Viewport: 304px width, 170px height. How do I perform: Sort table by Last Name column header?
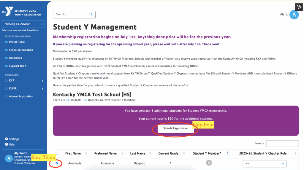pos(137,153)
